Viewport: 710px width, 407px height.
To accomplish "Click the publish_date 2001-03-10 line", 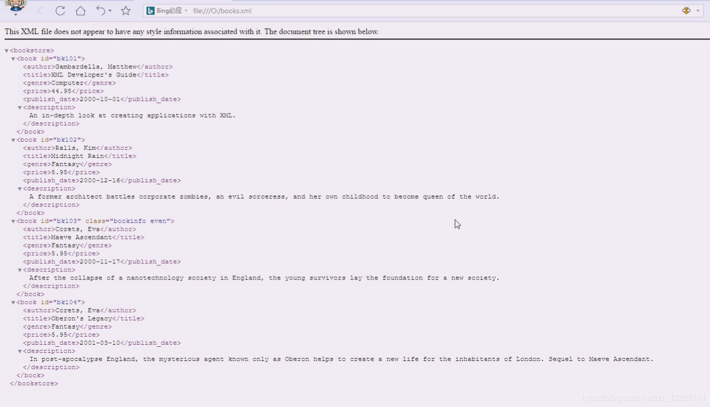I will click(102, 343).
